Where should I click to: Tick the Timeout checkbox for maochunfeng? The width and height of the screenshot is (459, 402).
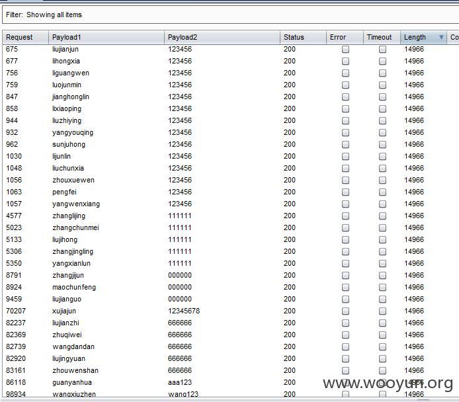[382, 288]
